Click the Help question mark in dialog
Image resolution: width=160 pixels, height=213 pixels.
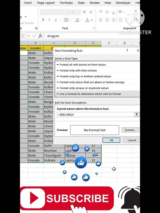[127, 51]
